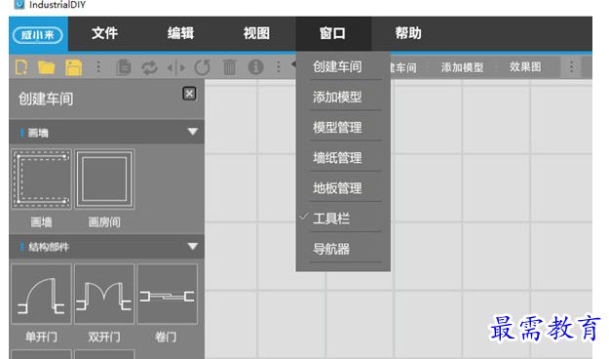Viewport: 609px width, 359px height.
Task: Click the 威小来 logo button
Action: point(38,35)
